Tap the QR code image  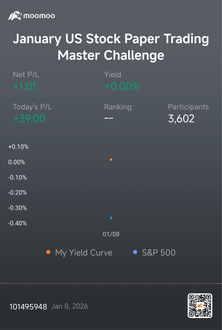(200, 306)
